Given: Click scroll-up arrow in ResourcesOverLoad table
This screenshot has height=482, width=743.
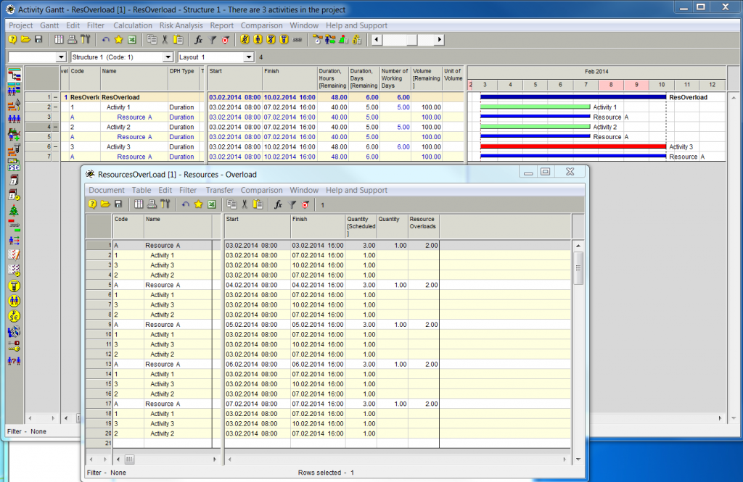Looking at the screenshot, I should click(x=578, y=246).
